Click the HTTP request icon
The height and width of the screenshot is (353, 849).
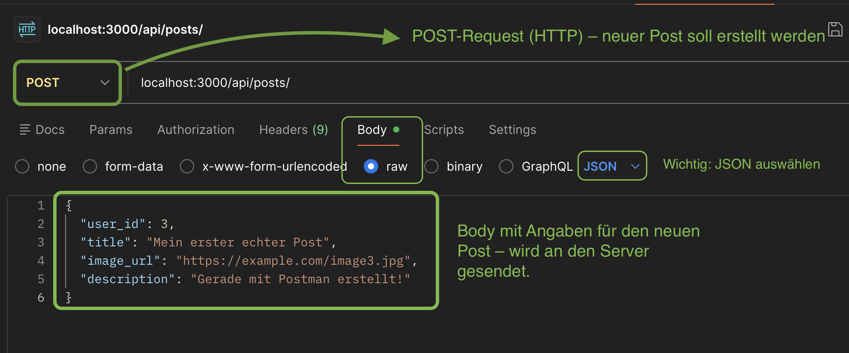pos(27,30)
